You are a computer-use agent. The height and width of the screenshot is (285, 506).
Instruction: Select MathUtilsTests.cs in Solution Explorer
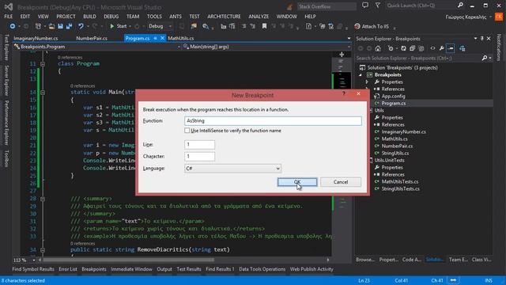click(400, 181)
